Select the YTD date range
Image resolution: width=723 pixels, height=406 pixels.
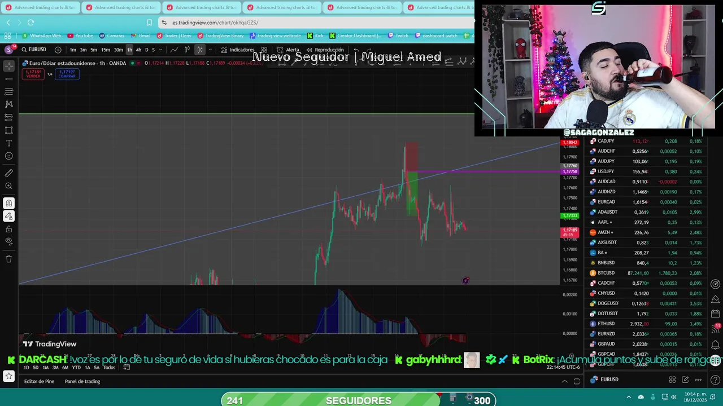[76, 368]
